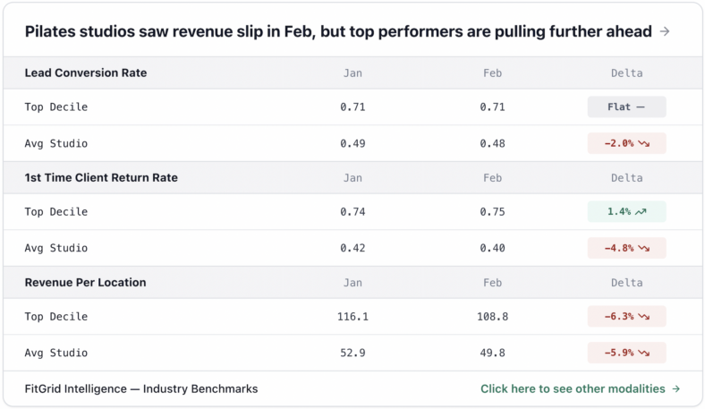Click the Top Decile row under Revenue Per Location
The image size is (705, 409).
56,317
